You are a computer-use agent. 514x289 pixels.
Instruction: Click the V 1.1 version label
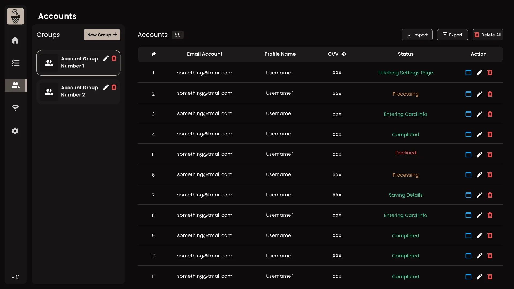pos(16,277)
